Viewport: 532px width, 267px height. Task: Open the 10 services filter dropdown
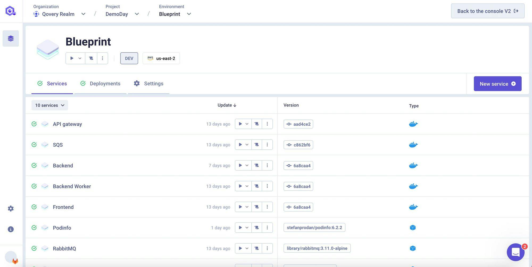coord(49,105)
